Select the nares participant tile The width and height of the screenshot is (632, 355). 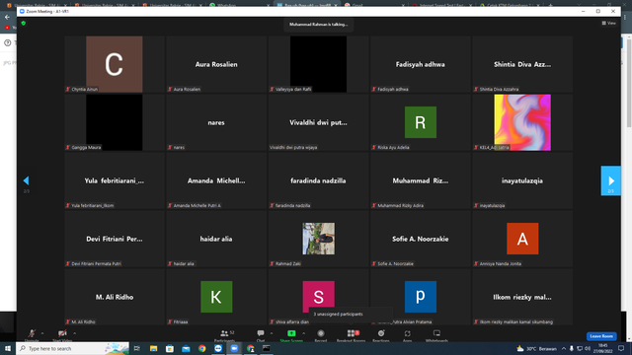click(x=216, y=122)
